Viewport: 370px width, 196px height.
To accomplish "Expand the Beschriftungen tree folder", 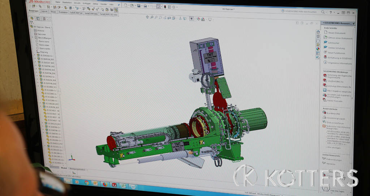I will [x=32, y=37].
